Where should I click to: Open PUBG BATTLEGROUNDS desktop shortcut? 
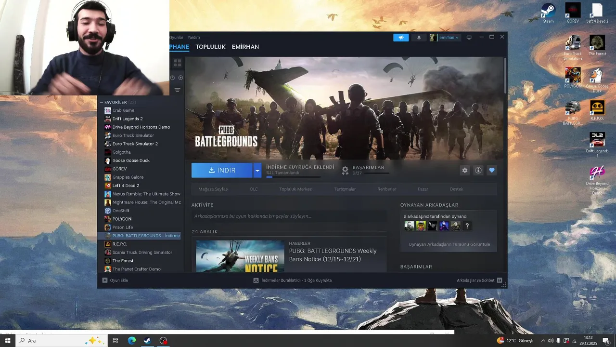pos(573,113)
